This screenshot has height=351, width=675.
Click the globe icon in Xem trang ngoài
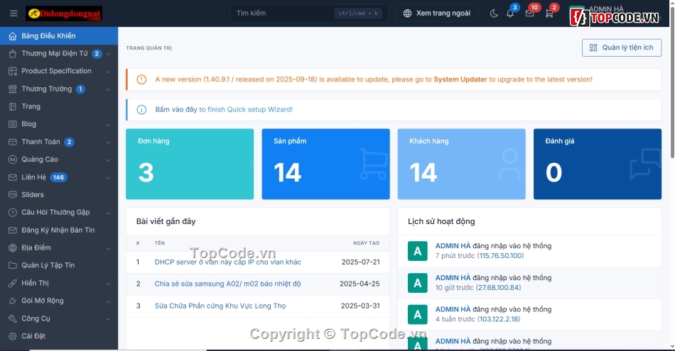coord(407,13)
